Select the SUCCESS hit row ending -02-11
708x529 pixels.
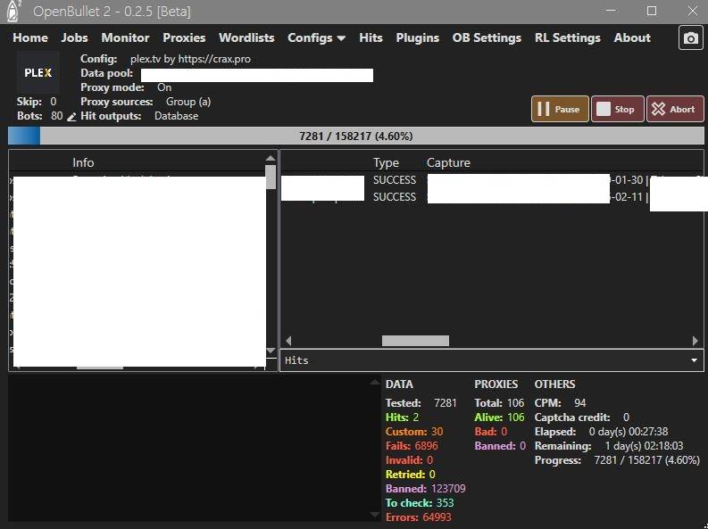click(492, 197)
